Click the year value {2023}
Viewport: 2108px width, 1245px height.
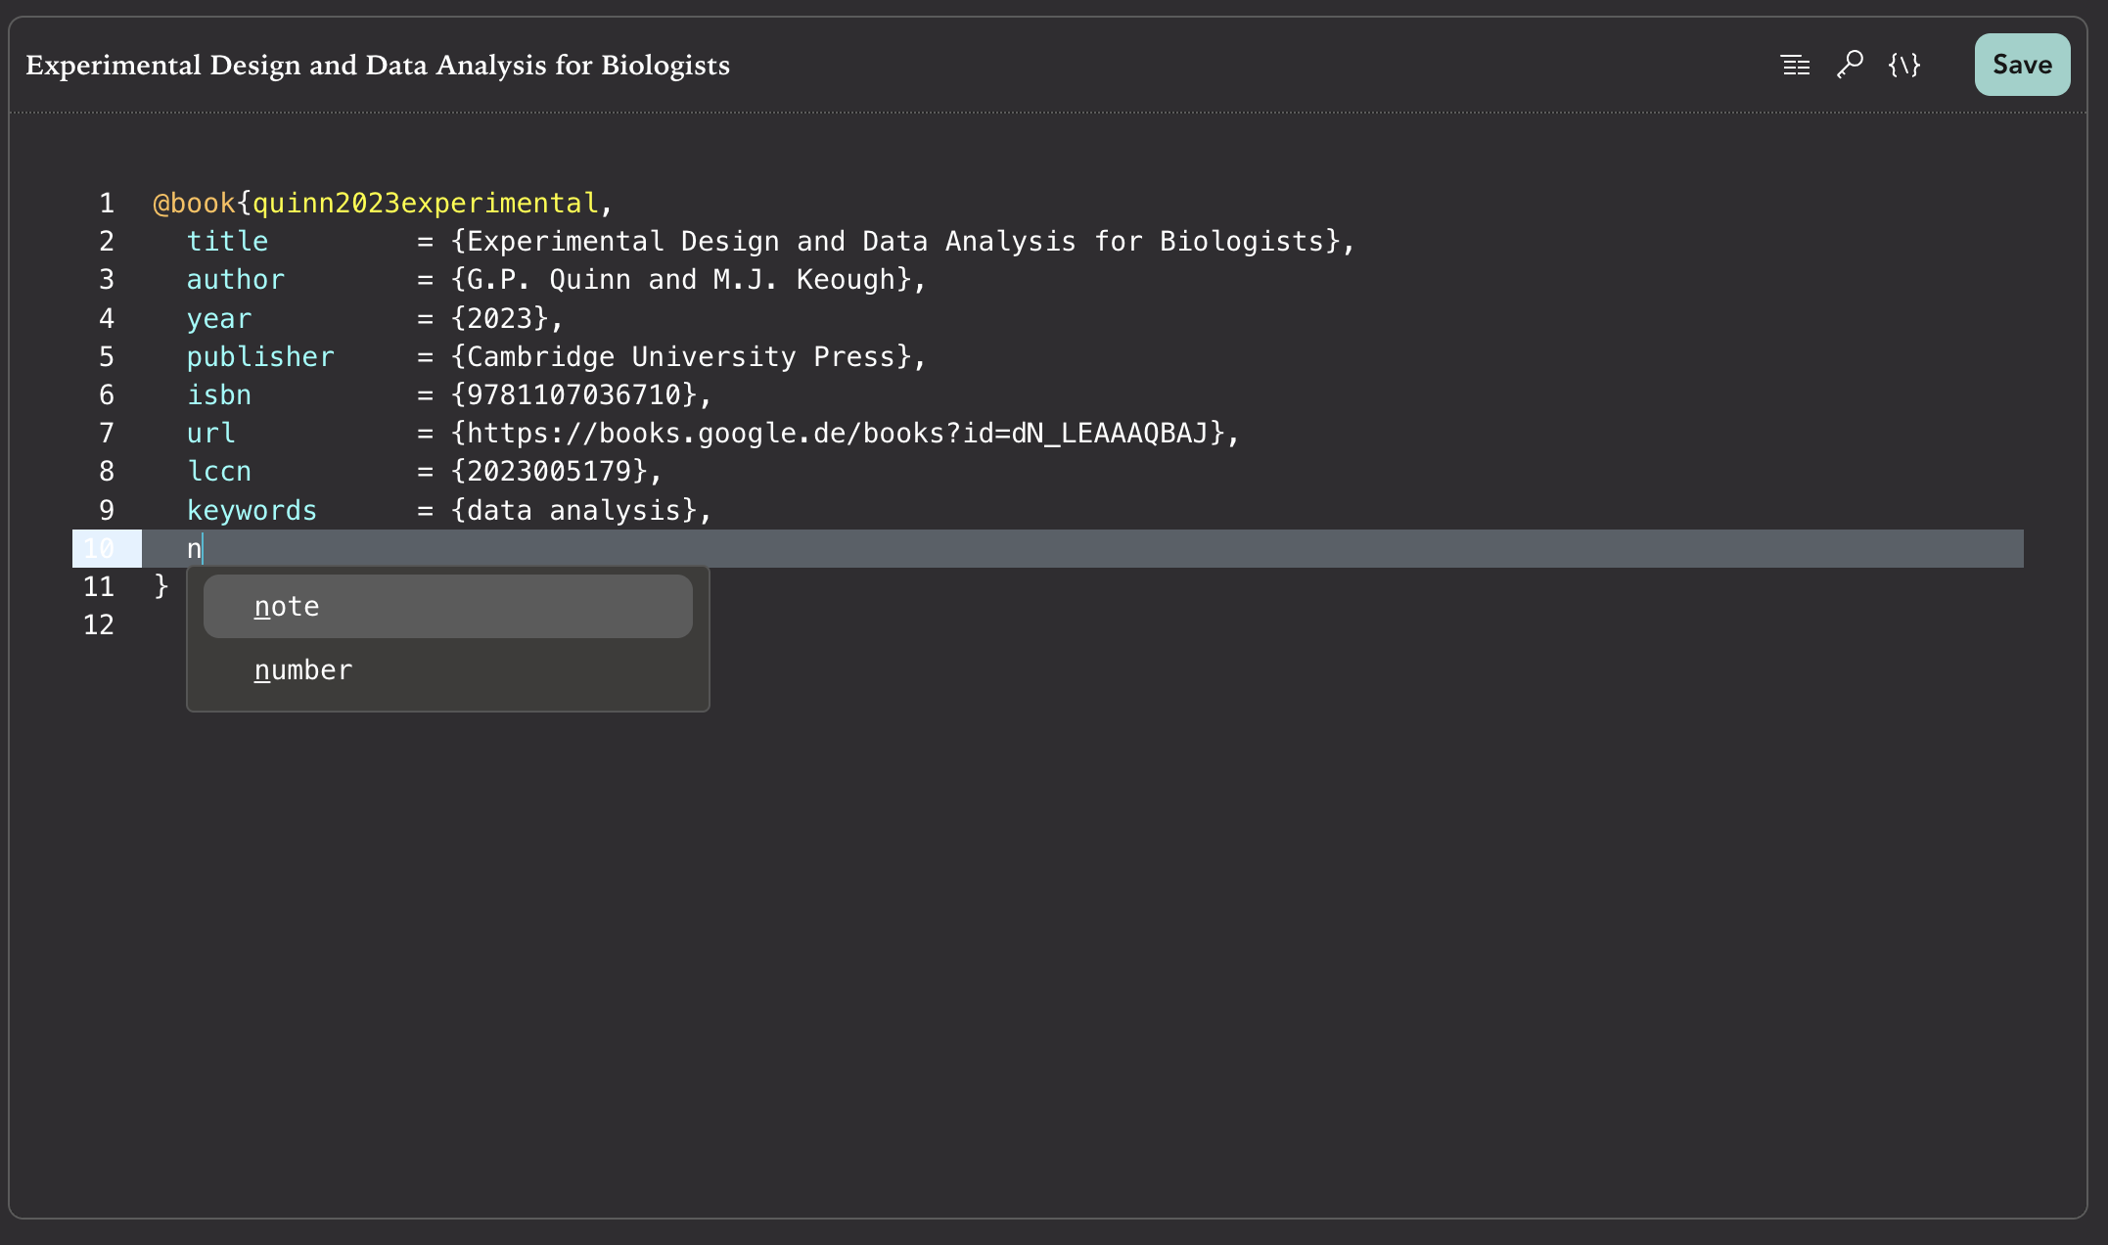pyautogui.click(x=504, y=317)
